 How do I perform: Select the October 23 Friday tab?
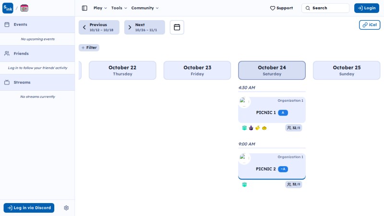coord(197,70)
